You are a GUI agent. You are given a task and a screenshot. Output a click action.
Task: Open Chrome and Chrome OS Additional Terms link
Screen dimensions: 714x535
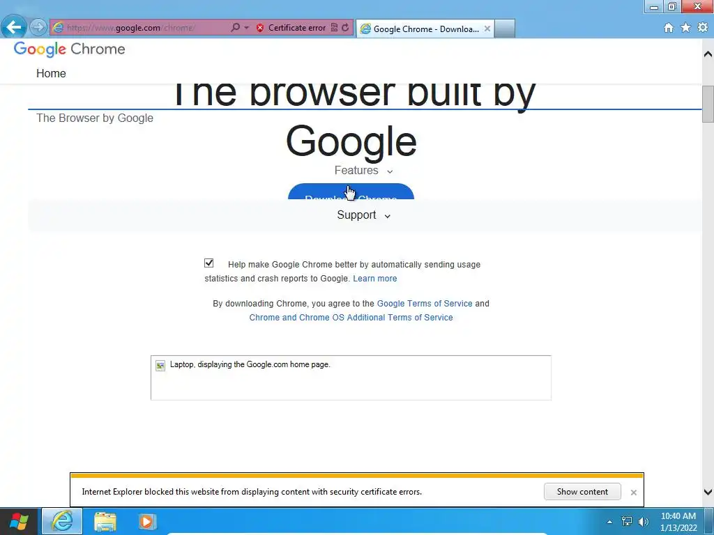pyautogui.click(x=351, y=318)
